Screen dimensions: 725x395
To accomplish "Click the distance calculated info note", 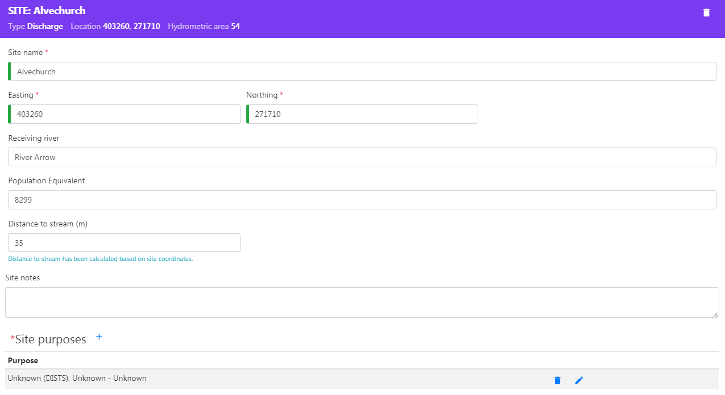I will [101, 259].
